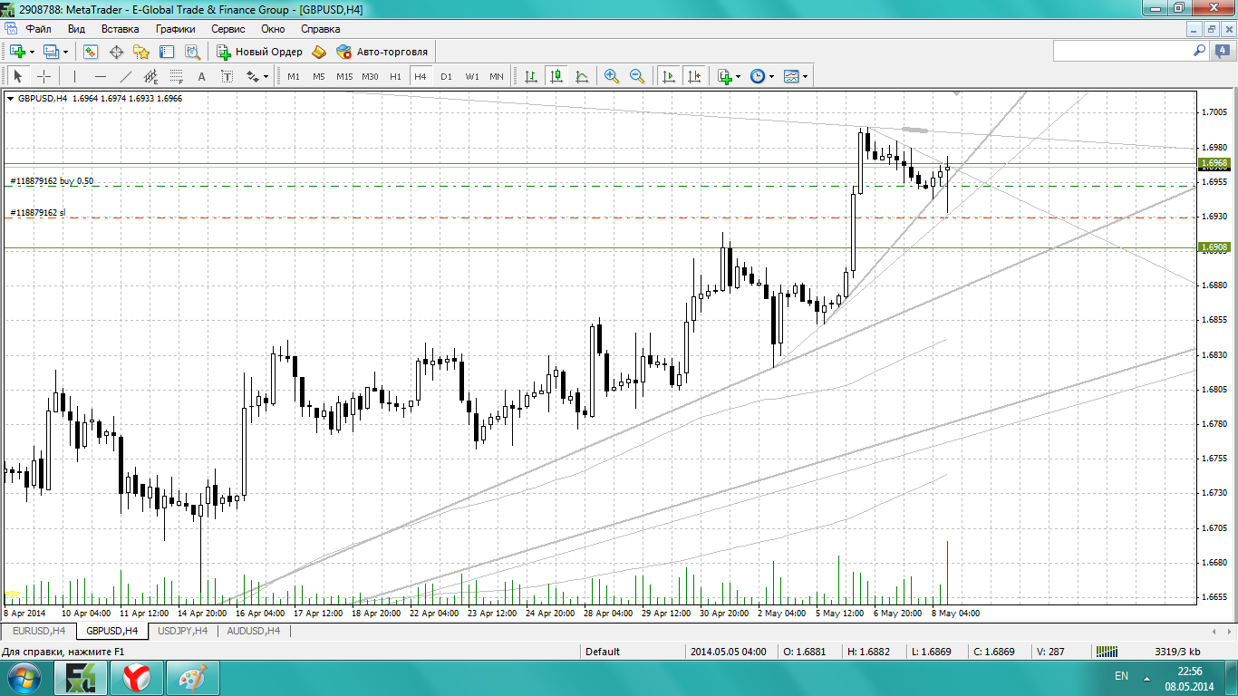Click the search magnifier icon

[x=1199, y=52]
